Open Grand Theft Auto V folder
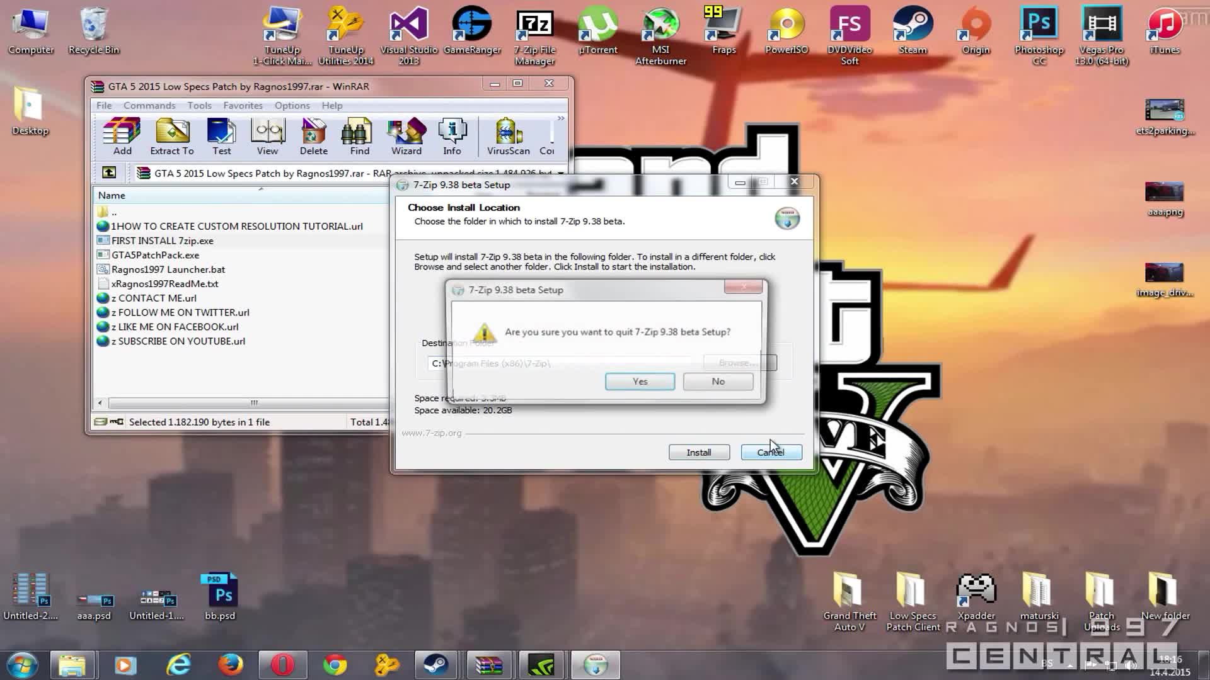This screenshot has height=680, width=1210. (850, 602)
